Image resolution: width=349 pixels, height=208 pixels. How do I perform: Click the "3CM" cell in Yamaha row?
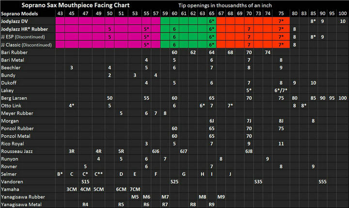(x=72, y=189)
